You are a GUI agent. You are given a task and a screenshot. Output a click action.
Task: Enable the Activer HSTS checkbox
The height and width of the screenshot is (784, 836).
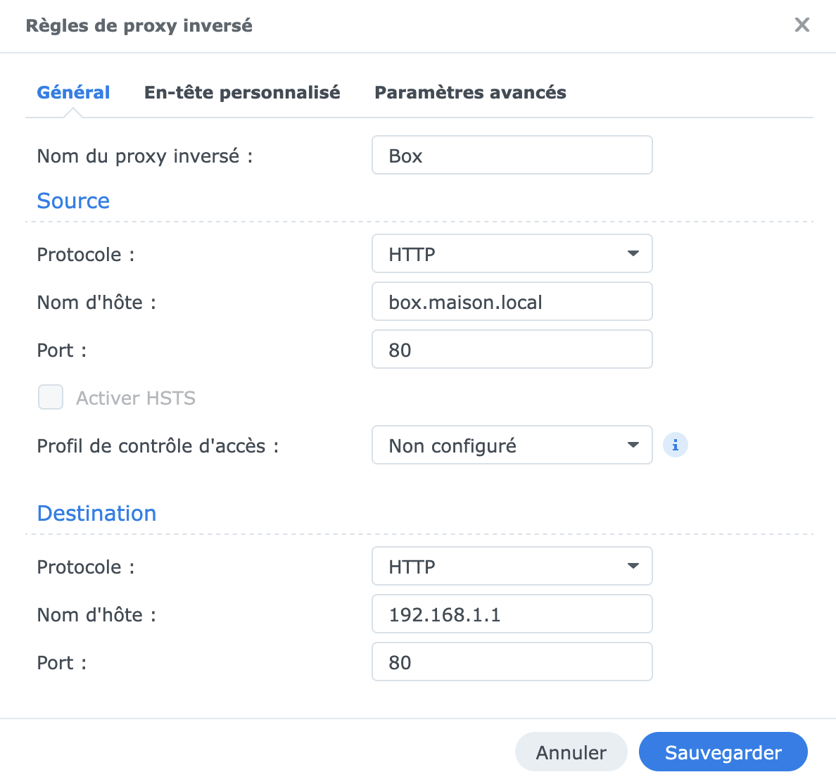(51, 398)
